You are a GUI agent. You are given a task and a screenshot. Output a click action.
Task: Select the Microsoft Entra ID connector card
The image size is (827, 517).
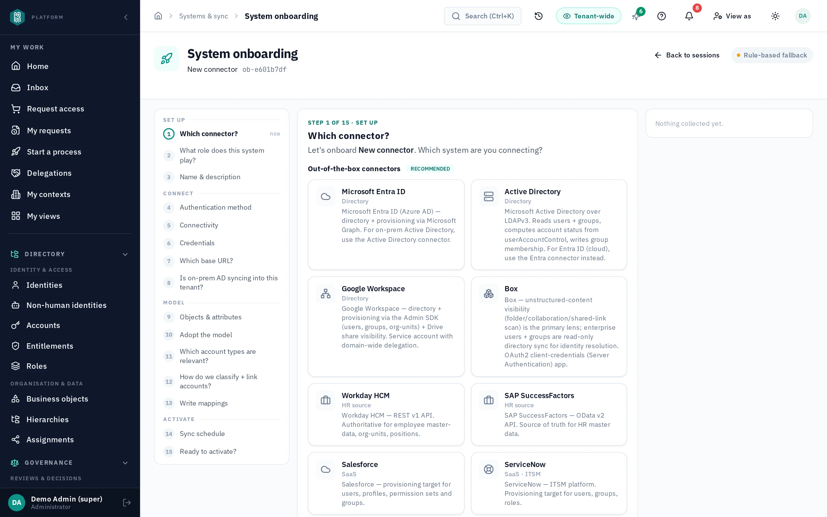coord(386,225)
